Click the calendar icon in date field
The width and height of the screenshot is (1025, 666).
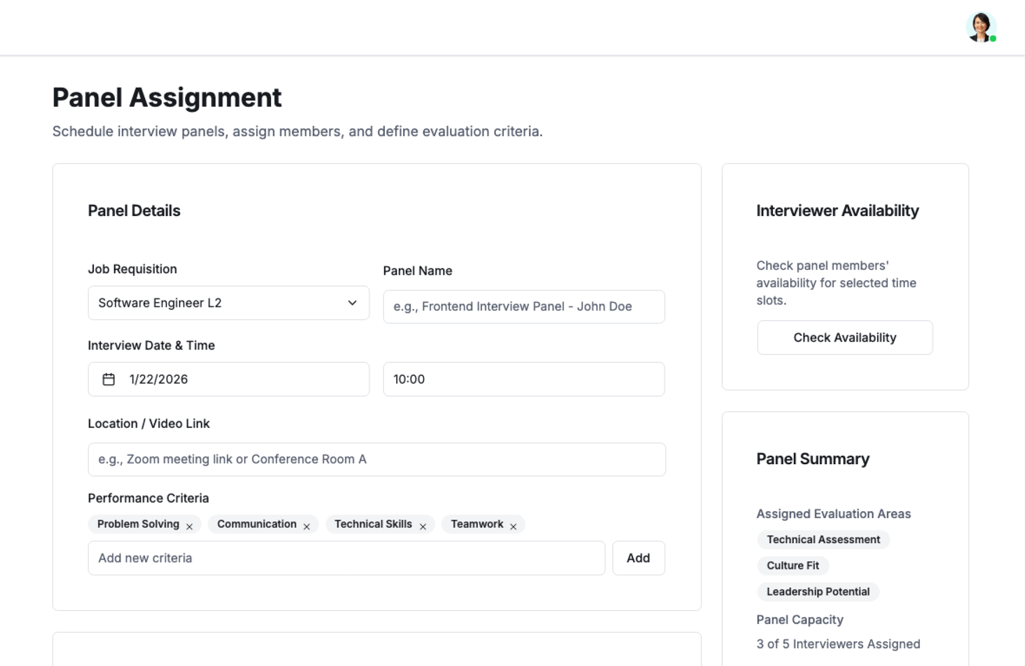point(108,379)
